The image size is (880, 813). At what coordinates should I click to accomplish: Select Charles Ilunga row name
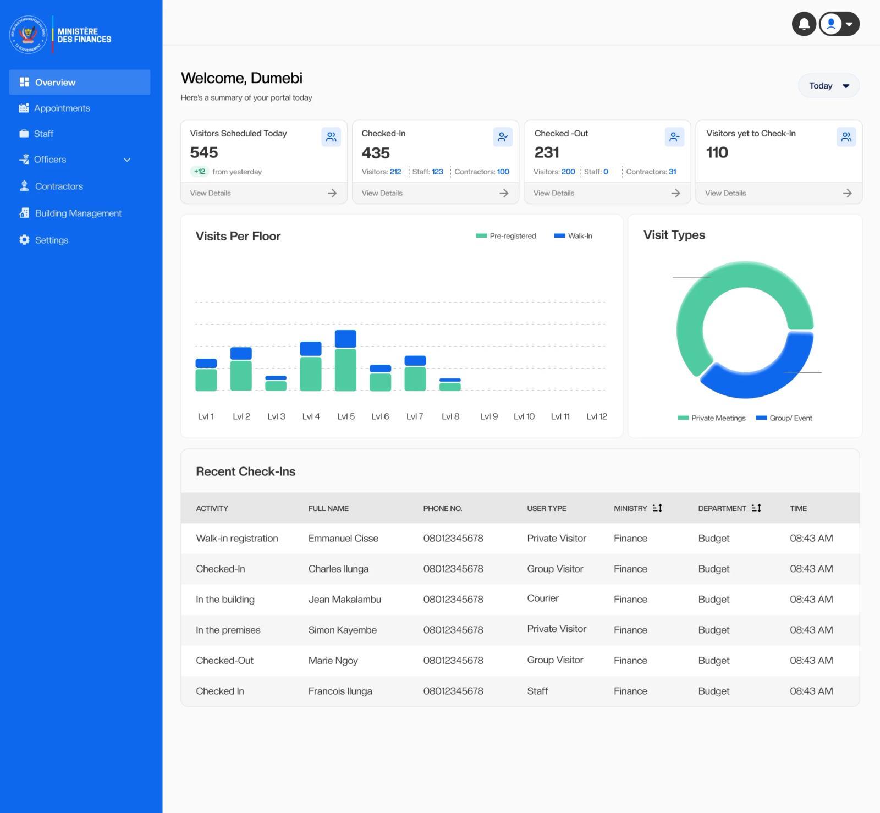pyautogui.click(x=338, y=569)
